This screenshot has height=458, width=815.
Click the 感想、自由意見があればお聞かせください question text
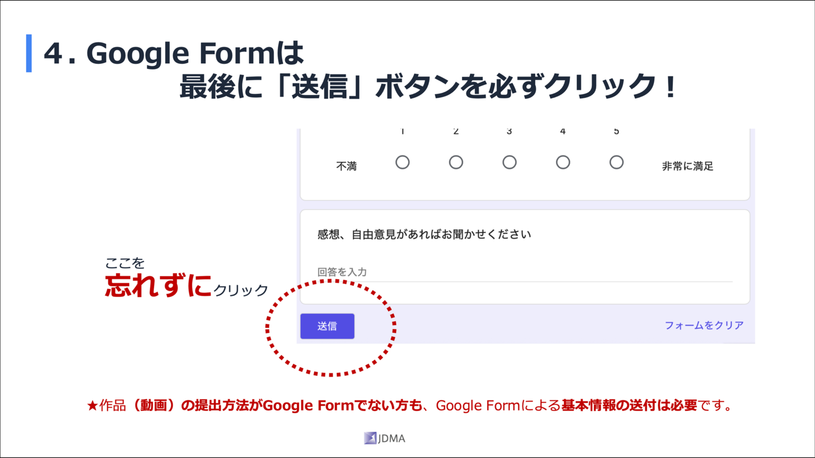[x=424, y=234]
